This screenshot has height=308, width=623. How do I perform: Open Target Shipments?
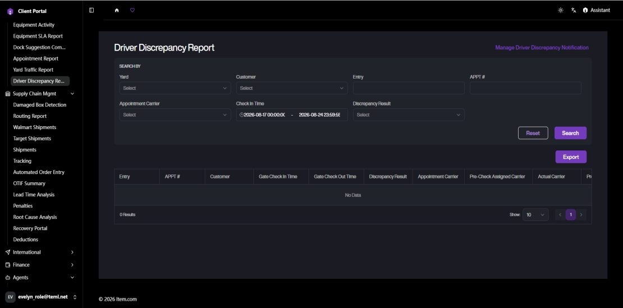[x=32, y=139]
